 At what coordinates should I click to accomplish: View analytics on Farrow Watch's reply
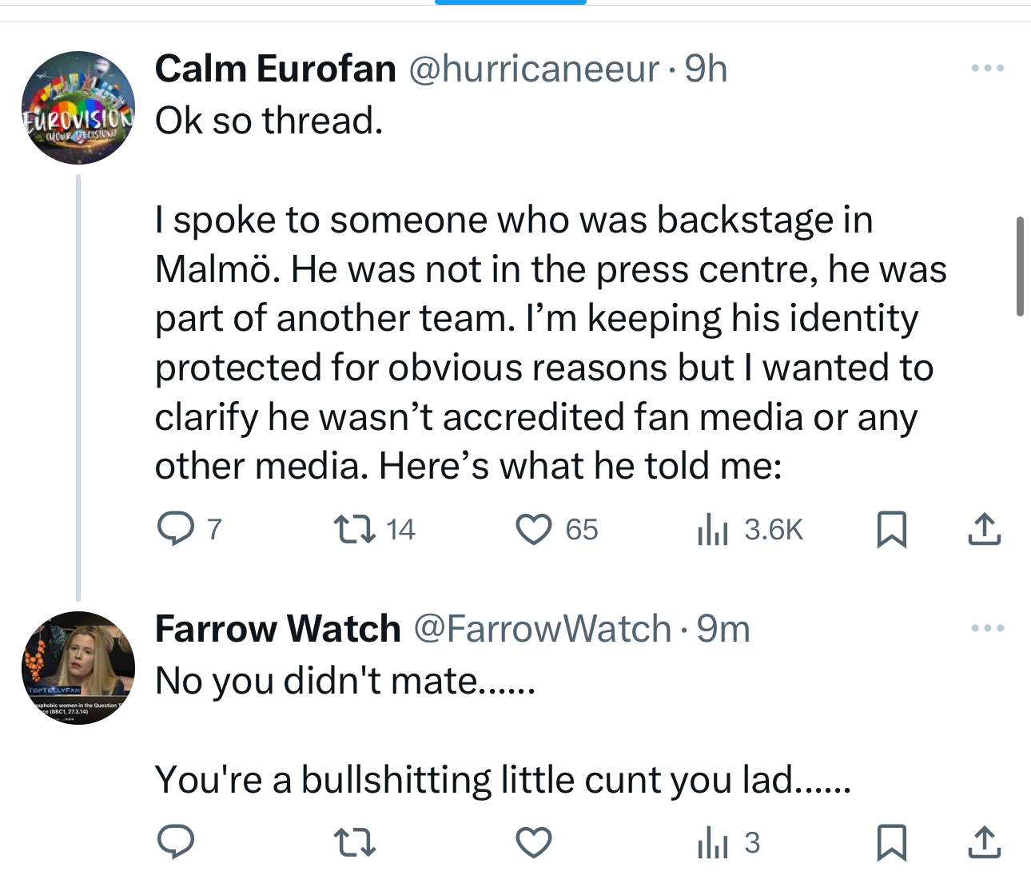(713, 842)
